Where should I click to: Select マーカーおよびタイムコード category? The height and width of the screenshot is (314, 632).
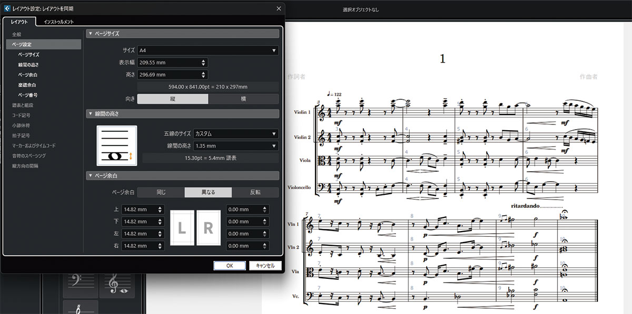34,145
